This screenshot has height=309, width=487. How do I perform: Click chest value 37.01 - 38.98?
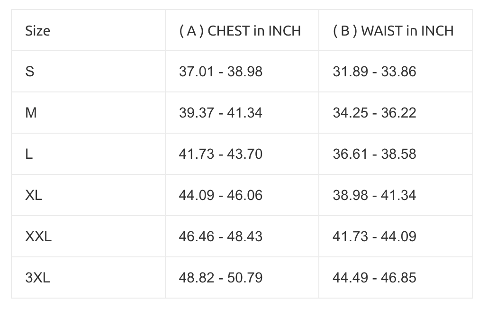(220, 72)
